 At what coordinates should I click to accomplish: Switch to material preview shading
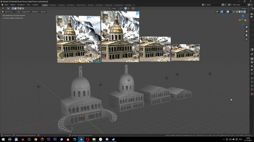pos(242,12)
